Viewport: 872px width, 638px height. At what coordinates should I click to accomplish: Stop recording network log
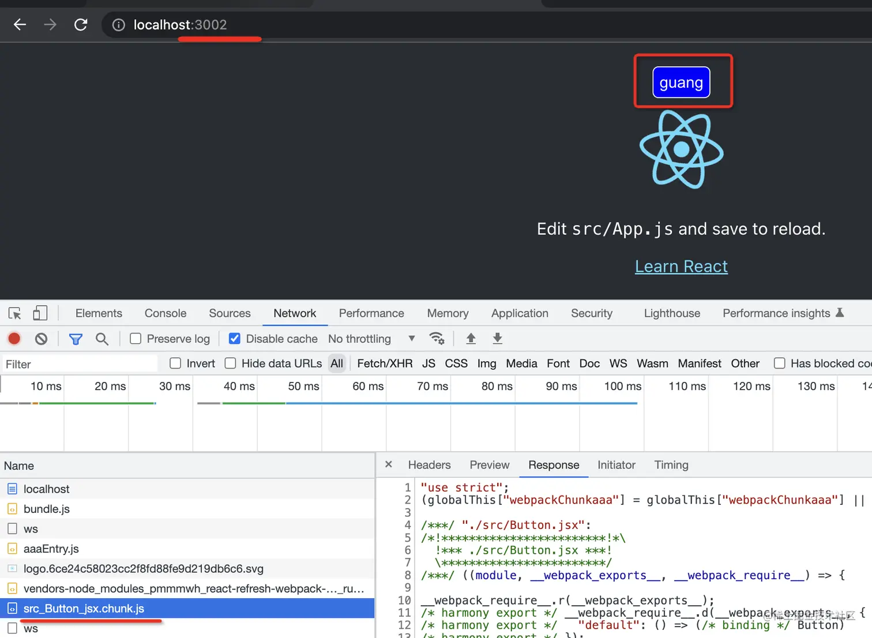click(x=14, y=339)
